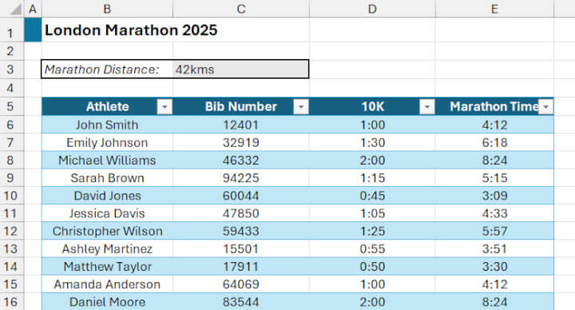Select bib number 60044 cell
The image size is (575, 310).
pos(241,196)
